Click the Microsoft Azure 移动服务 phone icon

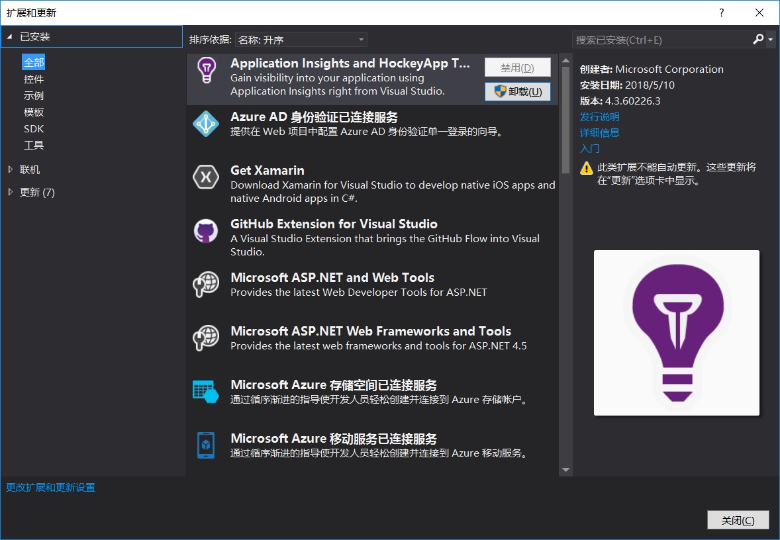(206, 445)
